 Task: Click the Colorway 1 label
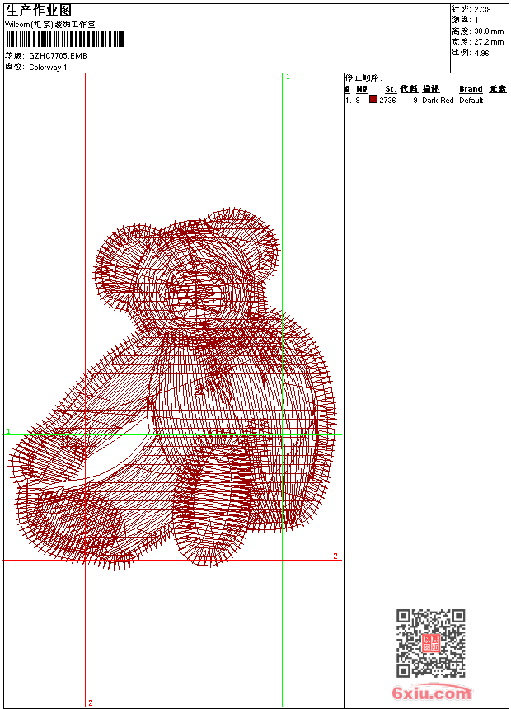pyautogui.click(x=48, y=68)
